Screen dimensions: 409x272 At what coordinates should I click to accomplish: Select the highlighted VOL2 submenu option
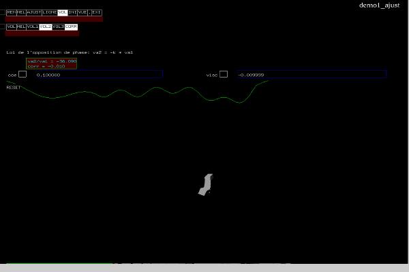(46, 27)
